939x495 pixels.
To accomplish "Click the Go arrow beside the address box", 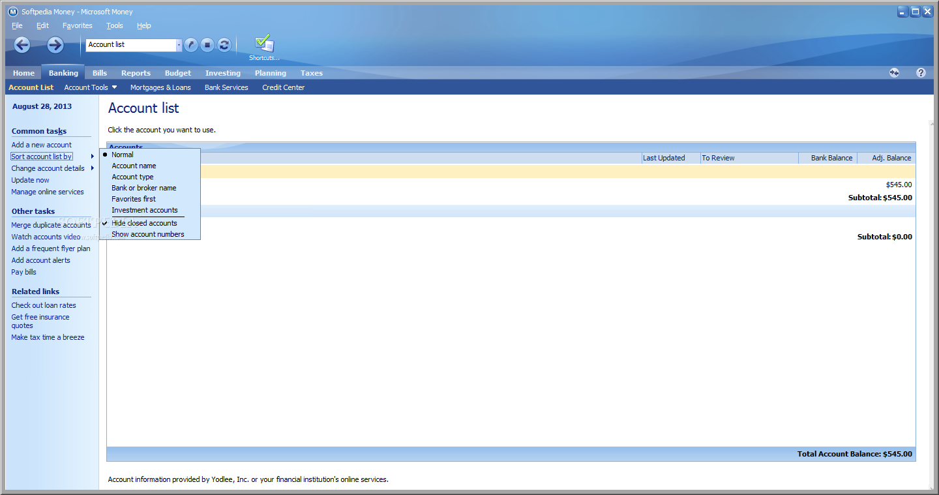I will coord(191,45).
